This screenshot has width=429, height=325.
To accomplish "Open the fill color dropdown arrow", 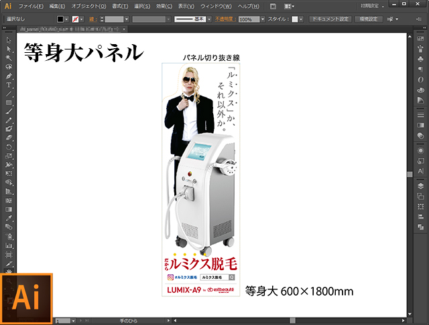I will (x=66, y=19).
